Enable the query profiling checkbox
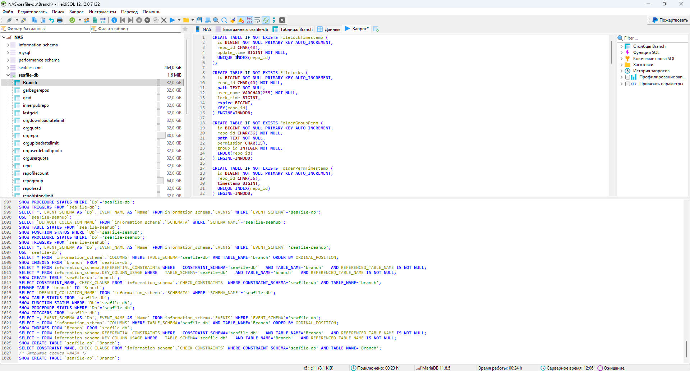 pyautogui.click(x=627, y=77)
